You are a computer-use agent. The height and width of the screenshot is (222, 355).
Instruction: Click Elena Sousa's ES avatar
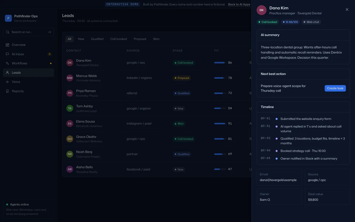(x=70, y=123)
